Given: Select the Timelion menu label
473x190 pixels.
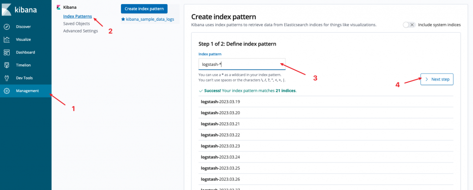Looking at the screenshot, I should pos(23,65).
